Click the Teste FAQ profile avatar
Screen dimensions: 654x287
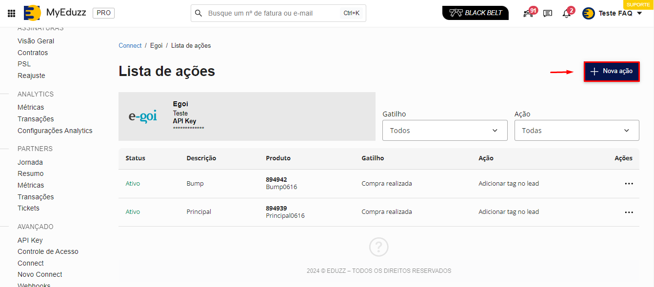pos(589,13)
